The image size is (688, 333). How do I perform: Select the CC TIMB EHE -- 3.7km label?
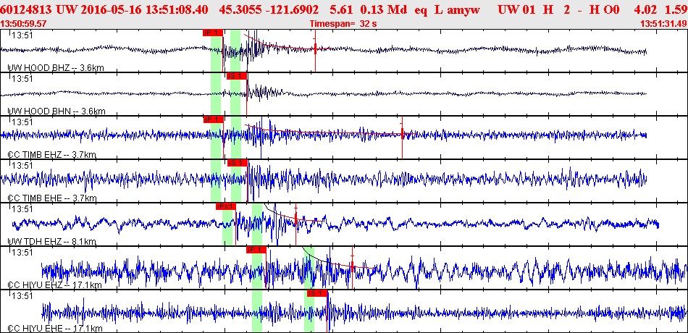coord(51,198)
